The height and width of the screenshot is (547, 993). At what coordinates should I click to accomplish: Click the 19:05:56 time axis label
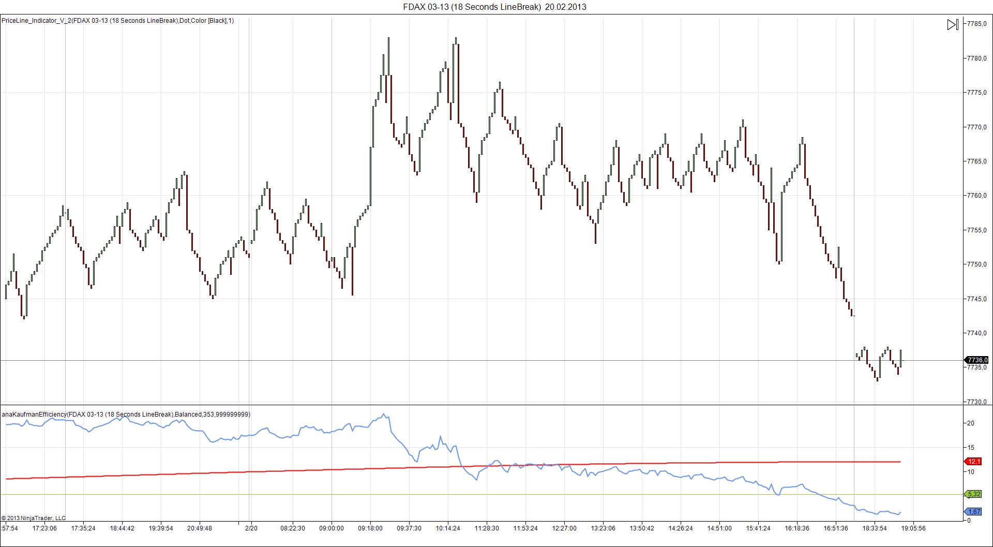tap(913, 528)
